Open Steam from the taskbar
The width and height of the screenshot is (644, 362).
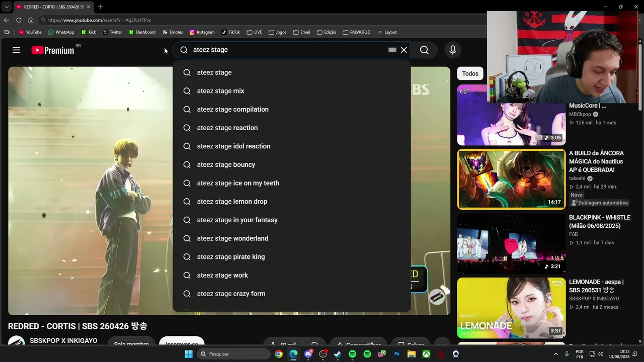tap(338, 354)
